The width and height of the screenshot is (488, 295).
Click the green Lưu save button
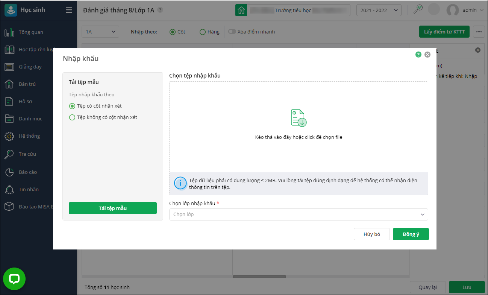click(467, 287)
